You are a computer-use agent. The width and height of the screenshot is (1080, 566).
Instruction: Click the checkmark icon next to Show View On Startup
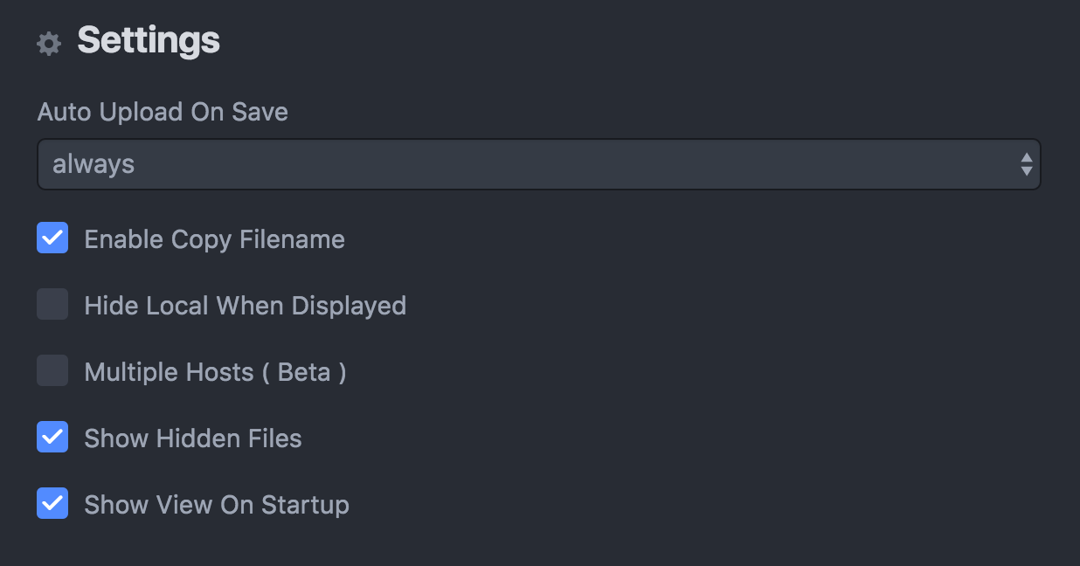pyautogui.click(x=52, y=503)
